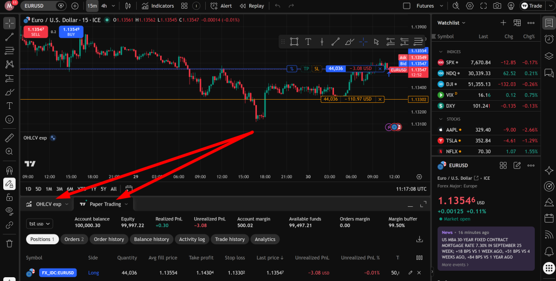The width and height of the screenshot is (556, 281).
Task: Open the patterns drawing tools group
Action: [9, 64]
